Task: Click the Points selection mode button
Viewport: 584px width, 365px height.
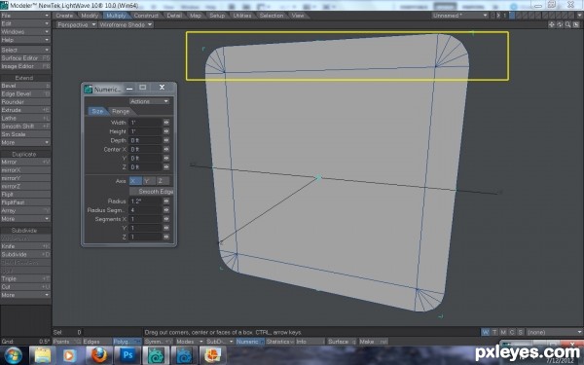Action: pyautogui.click(x=66, y=342)
